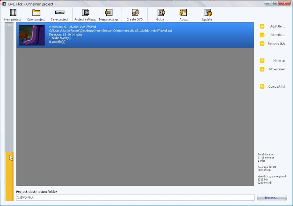
Task: Click the Move up label
Action: [279, 61]
